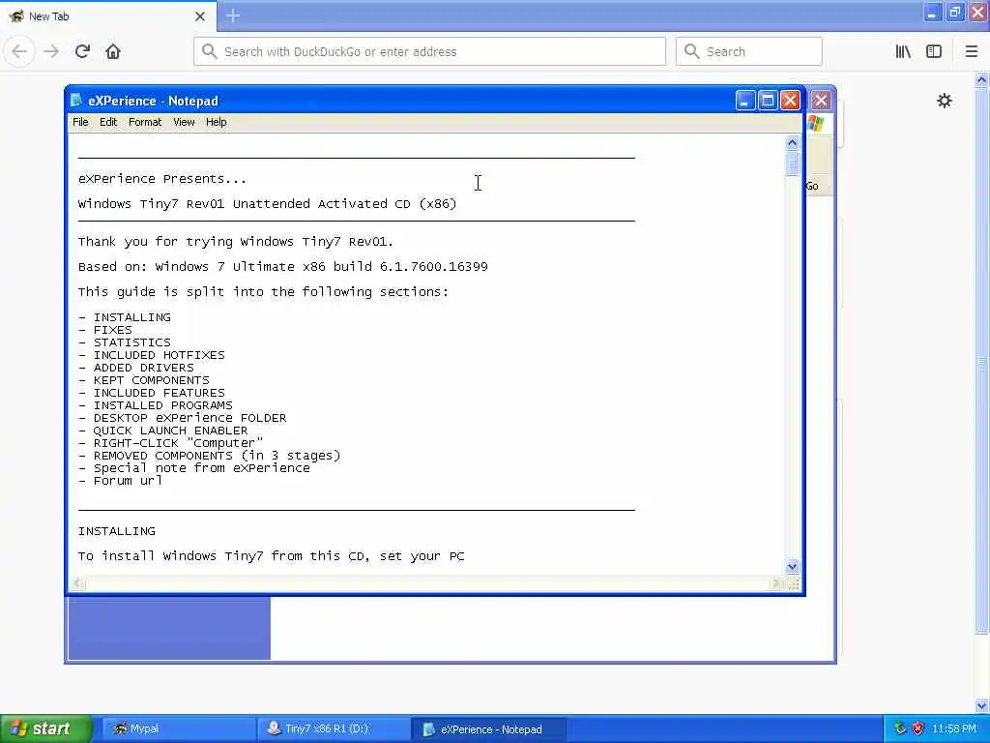Click the browser Search box

point(749,51)
